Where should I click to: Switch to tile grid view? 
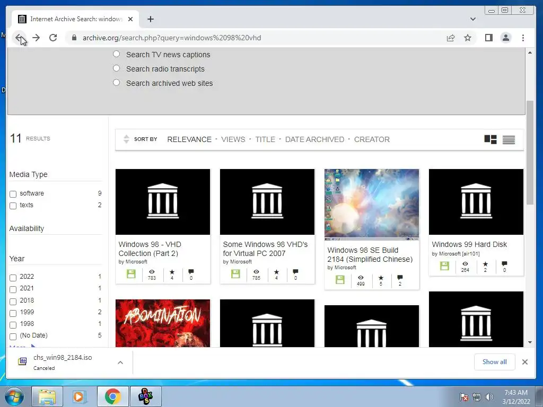(x=491, y=139)
